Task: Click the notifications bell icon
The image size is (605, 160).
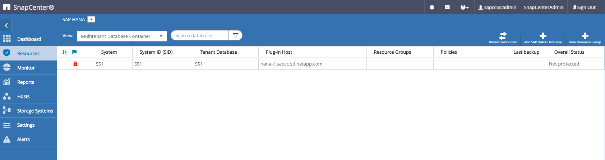Action: coord(432,7)
